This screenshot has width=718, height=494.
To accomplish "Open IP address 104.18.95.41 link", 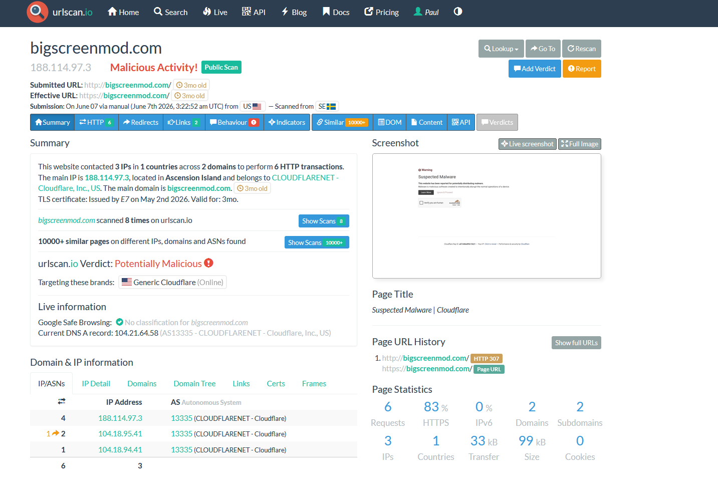I will (x=120, y=434).
